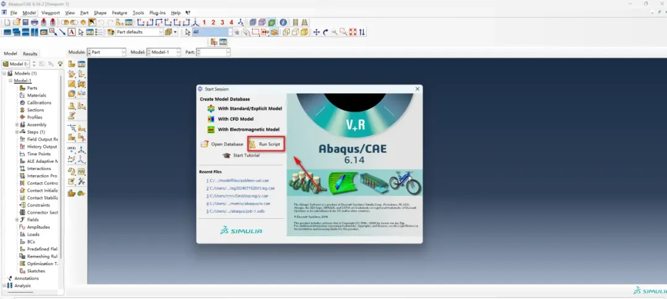This screenshot has width=667, height=299.
Task: Create database With Electromagnetic Model
Action: 243,129
